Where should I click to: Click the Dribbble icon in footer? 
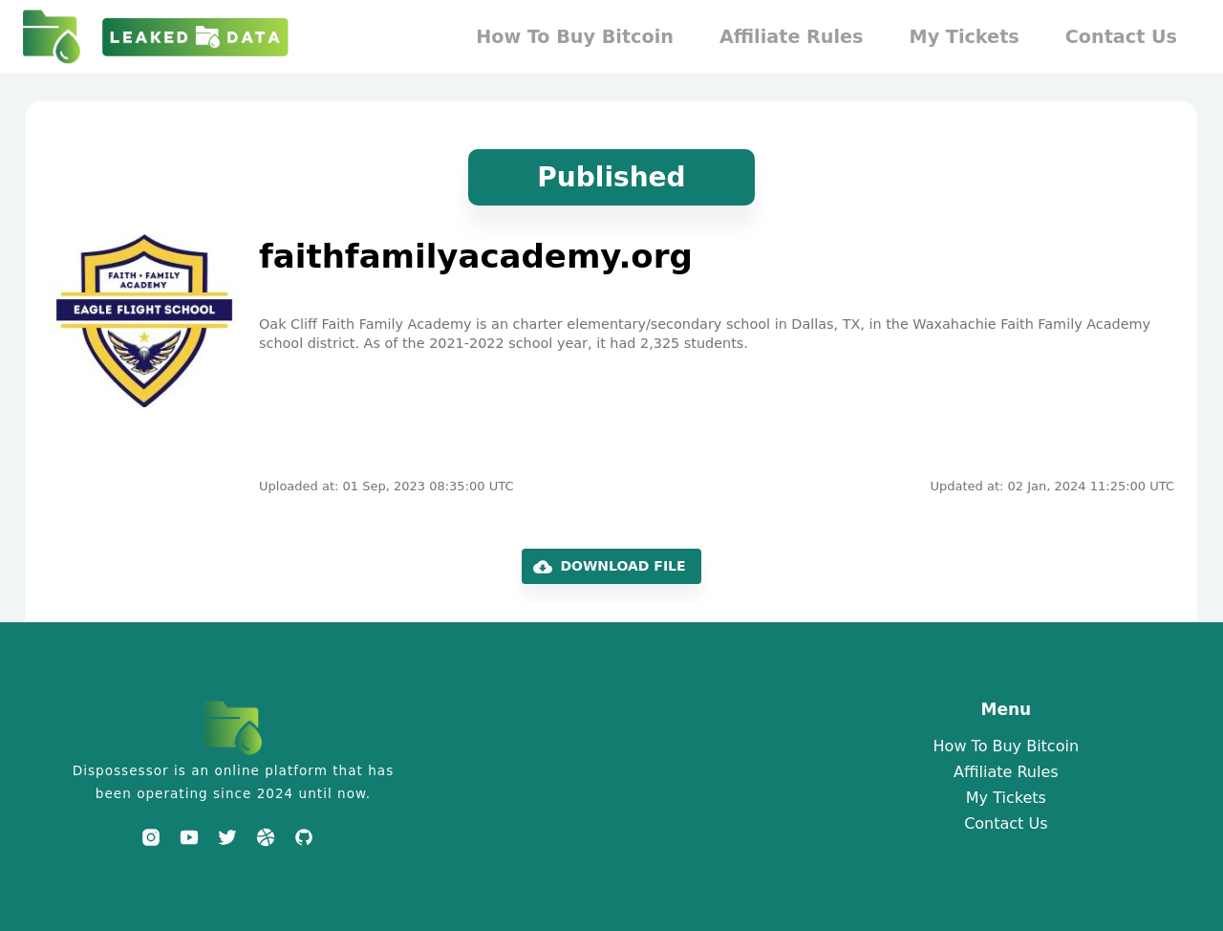tap(266, 837)
